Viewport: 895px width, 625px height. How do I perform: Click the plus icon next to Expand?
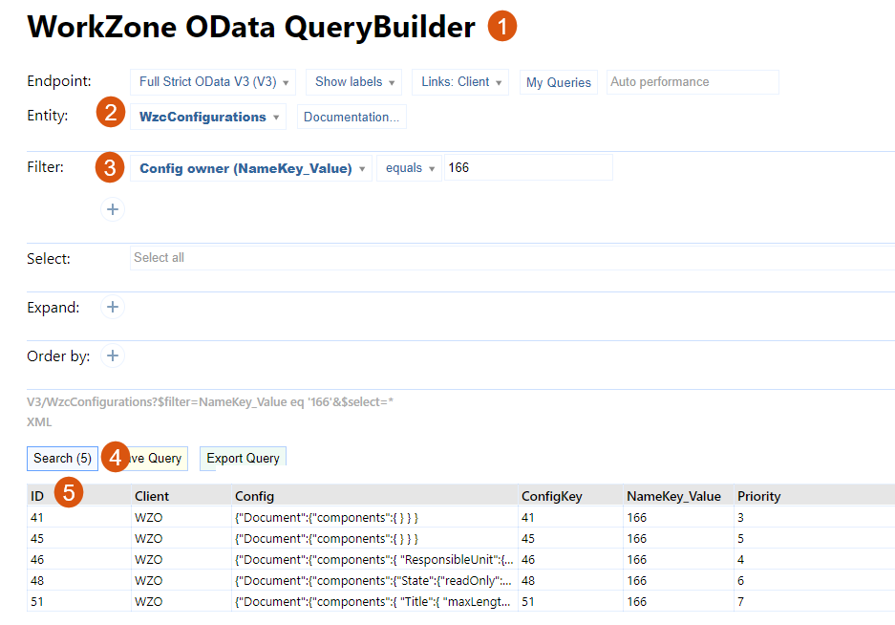[113, 308]
